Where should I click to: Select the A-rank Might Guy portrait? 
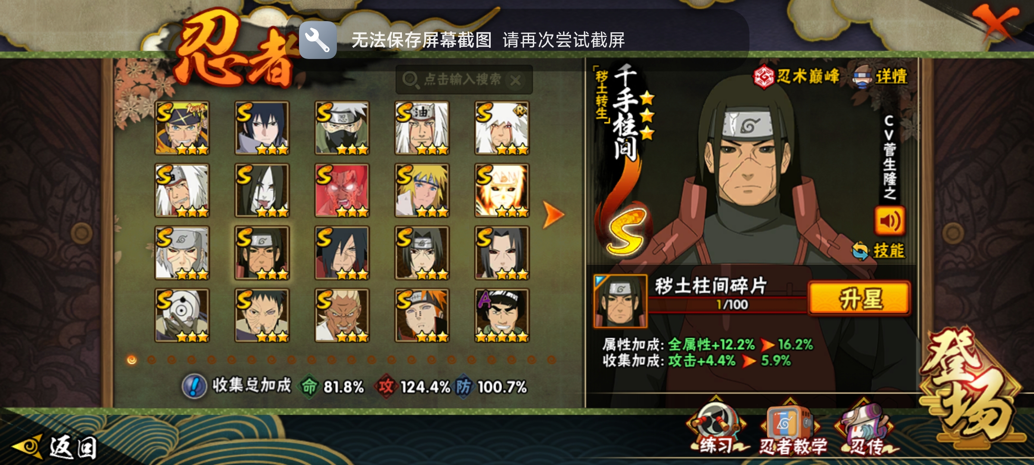tap(502, 316)
